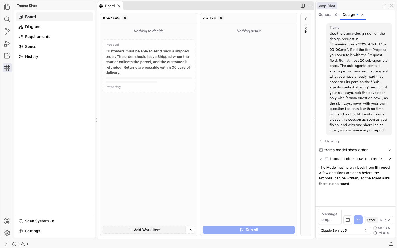
Task: Open History in the sidebar
Action: pos(55,56)
